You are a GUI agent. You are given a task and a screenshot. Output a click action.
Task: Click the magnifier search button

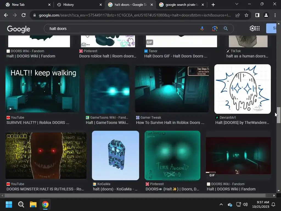tap(226, 29)
